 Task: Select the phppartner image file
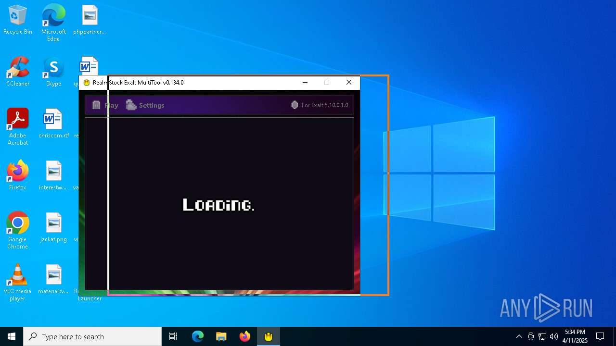click(x=90, y=20)
